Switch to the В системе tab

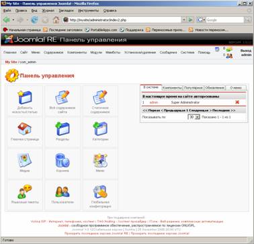coord(151,87)
